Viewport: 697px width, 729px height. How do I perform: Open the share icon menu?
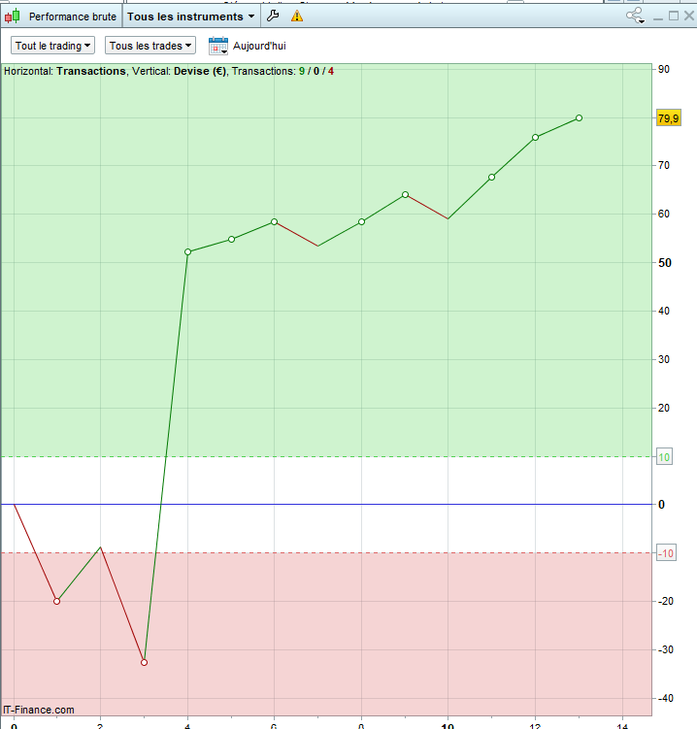click(635, 16)
